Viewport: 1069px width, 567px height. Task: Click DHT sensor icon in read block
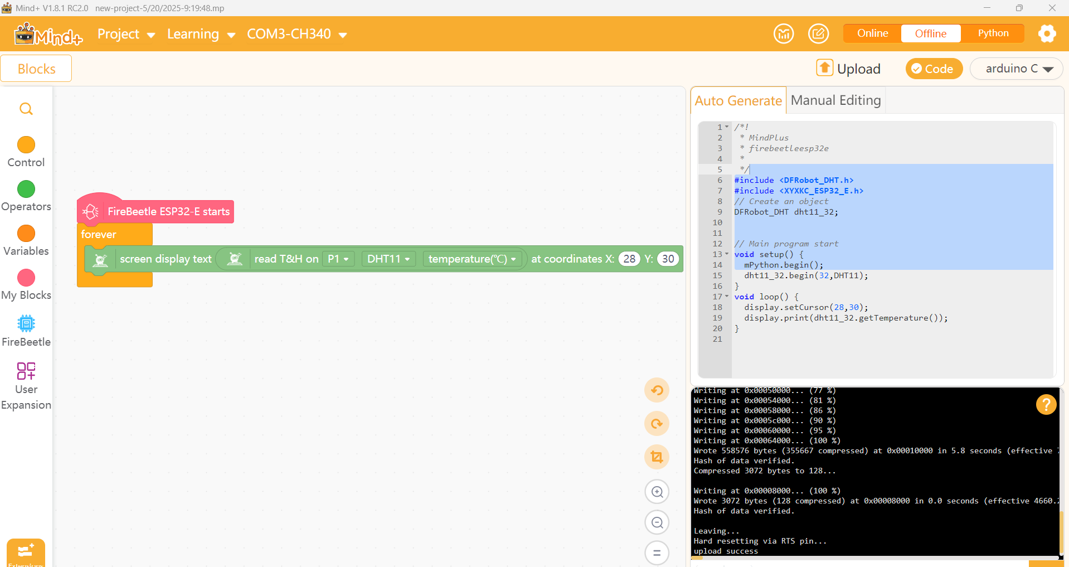coord(235,259)
